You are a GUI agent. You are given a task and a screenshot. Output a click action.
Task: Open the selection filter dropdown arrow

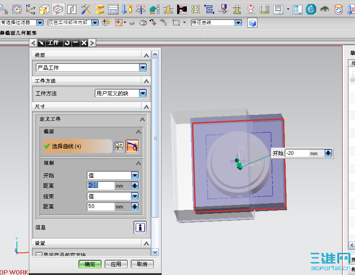40,23
